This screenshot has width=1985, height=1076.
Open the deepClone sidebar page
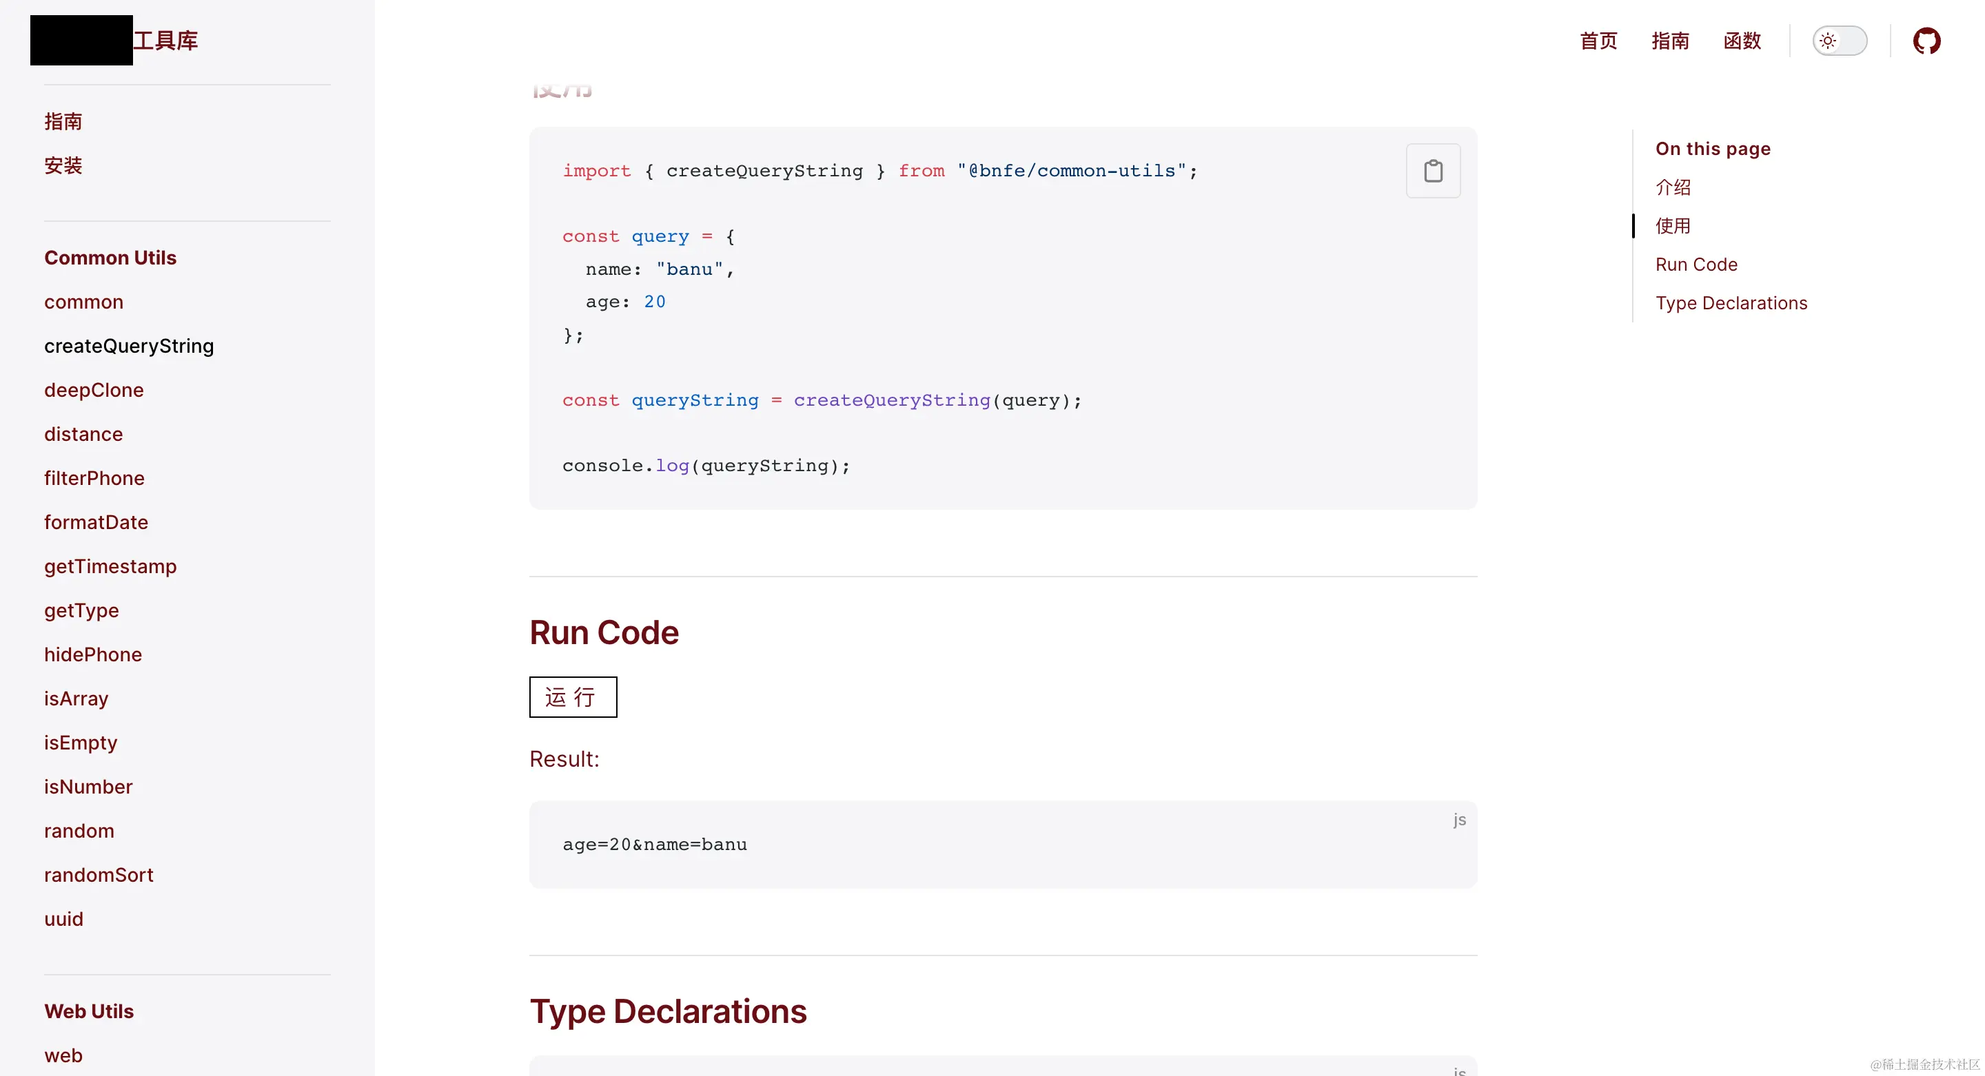click(x=93, y=390)
